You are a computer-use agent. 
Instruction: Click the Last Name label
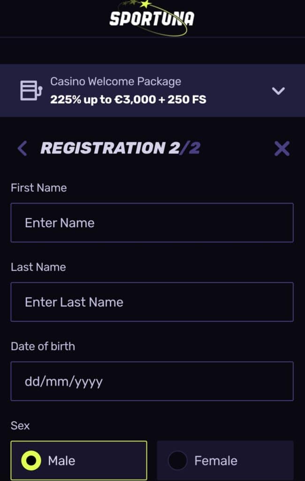click(x=38, y=267)
